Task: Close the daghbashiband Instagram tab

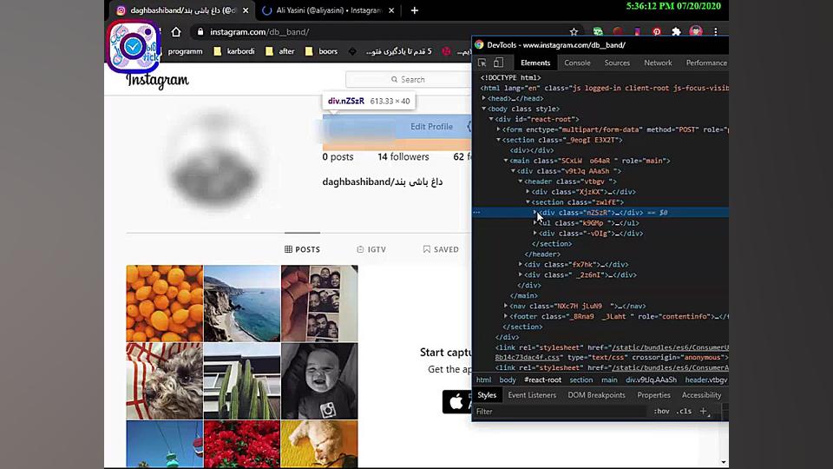Action: click(246, 10)
